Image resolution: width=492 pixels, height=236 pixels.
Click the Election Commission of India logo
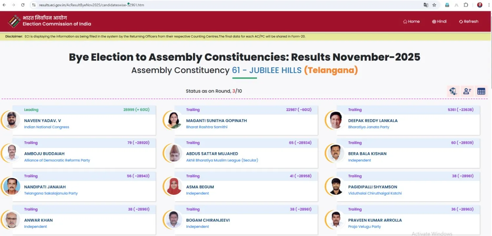tap(14, 21)
